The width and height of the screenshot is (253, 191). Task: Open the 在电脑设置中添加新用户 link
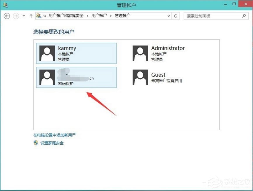(54, 135)
